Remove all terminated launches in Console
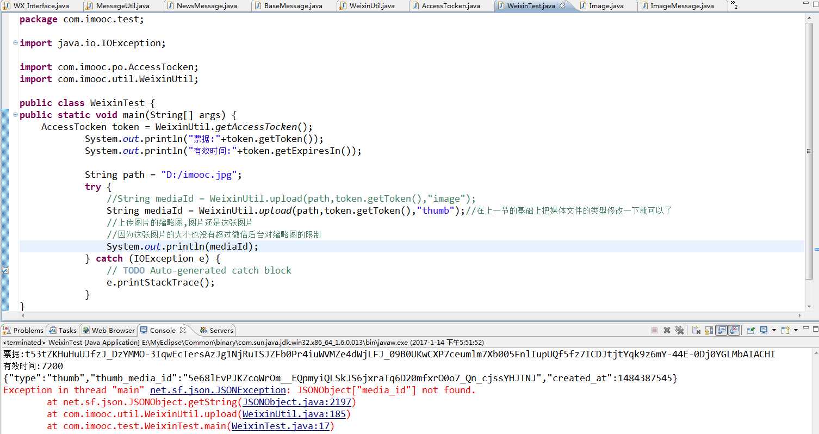This screenshot has height=434, width=819. click(679, 330)
